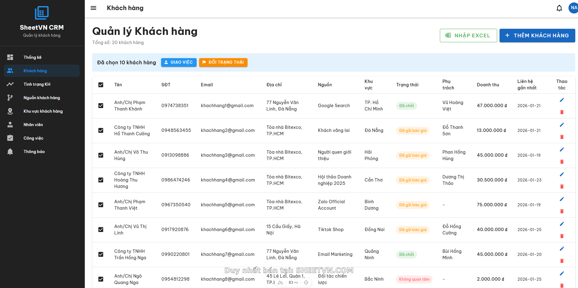Switch to the Thông báo section
This screenshot has height=288, width=578.
tap(34, 151)
